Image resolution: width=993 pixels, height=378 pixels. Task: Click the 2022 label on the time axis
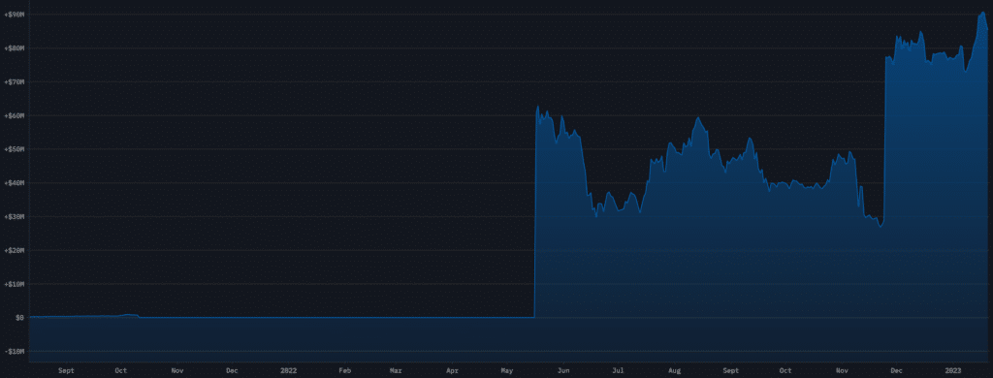288,370
